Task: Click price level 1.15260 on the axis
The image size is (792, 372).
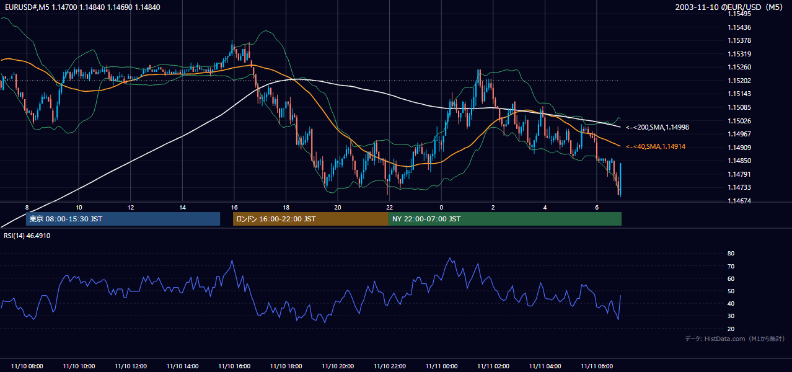Action: pyautogui.click(x=740, y=67)
